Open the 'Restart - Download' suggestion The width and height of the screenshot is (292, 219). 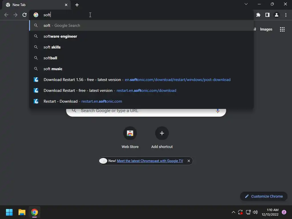coord(141,101)
